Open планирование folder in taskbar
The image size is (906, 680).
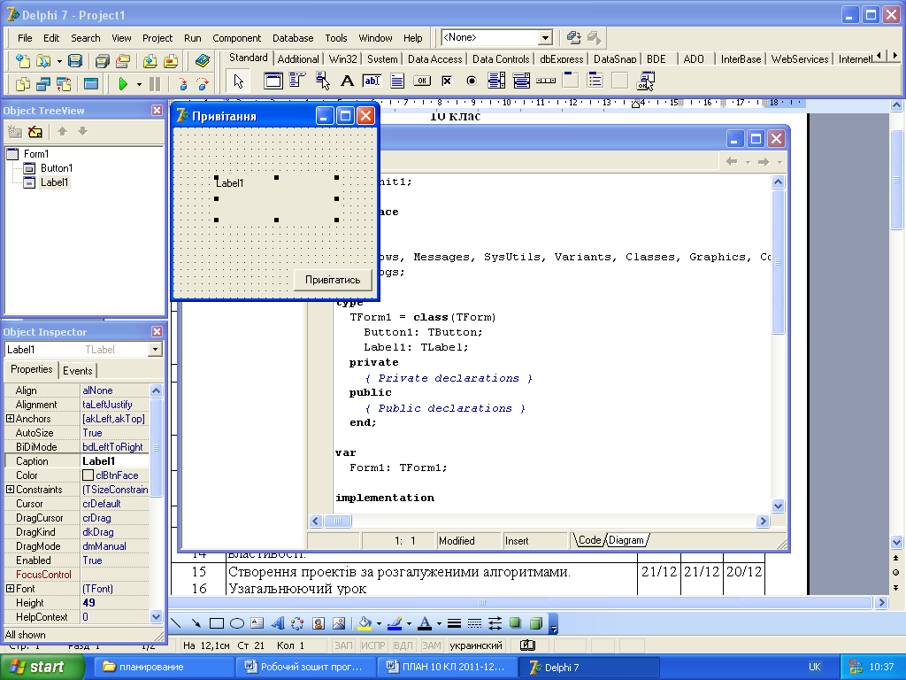(163, 667)
